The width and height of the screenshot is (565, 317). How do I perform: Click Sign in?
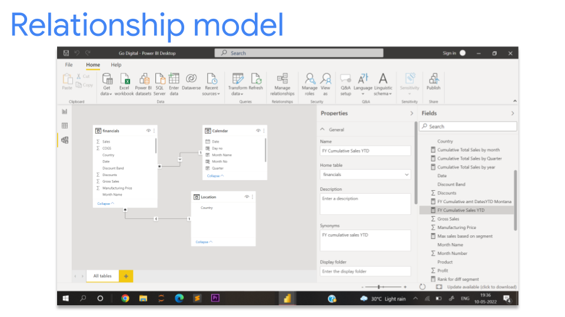click(449, 53)
